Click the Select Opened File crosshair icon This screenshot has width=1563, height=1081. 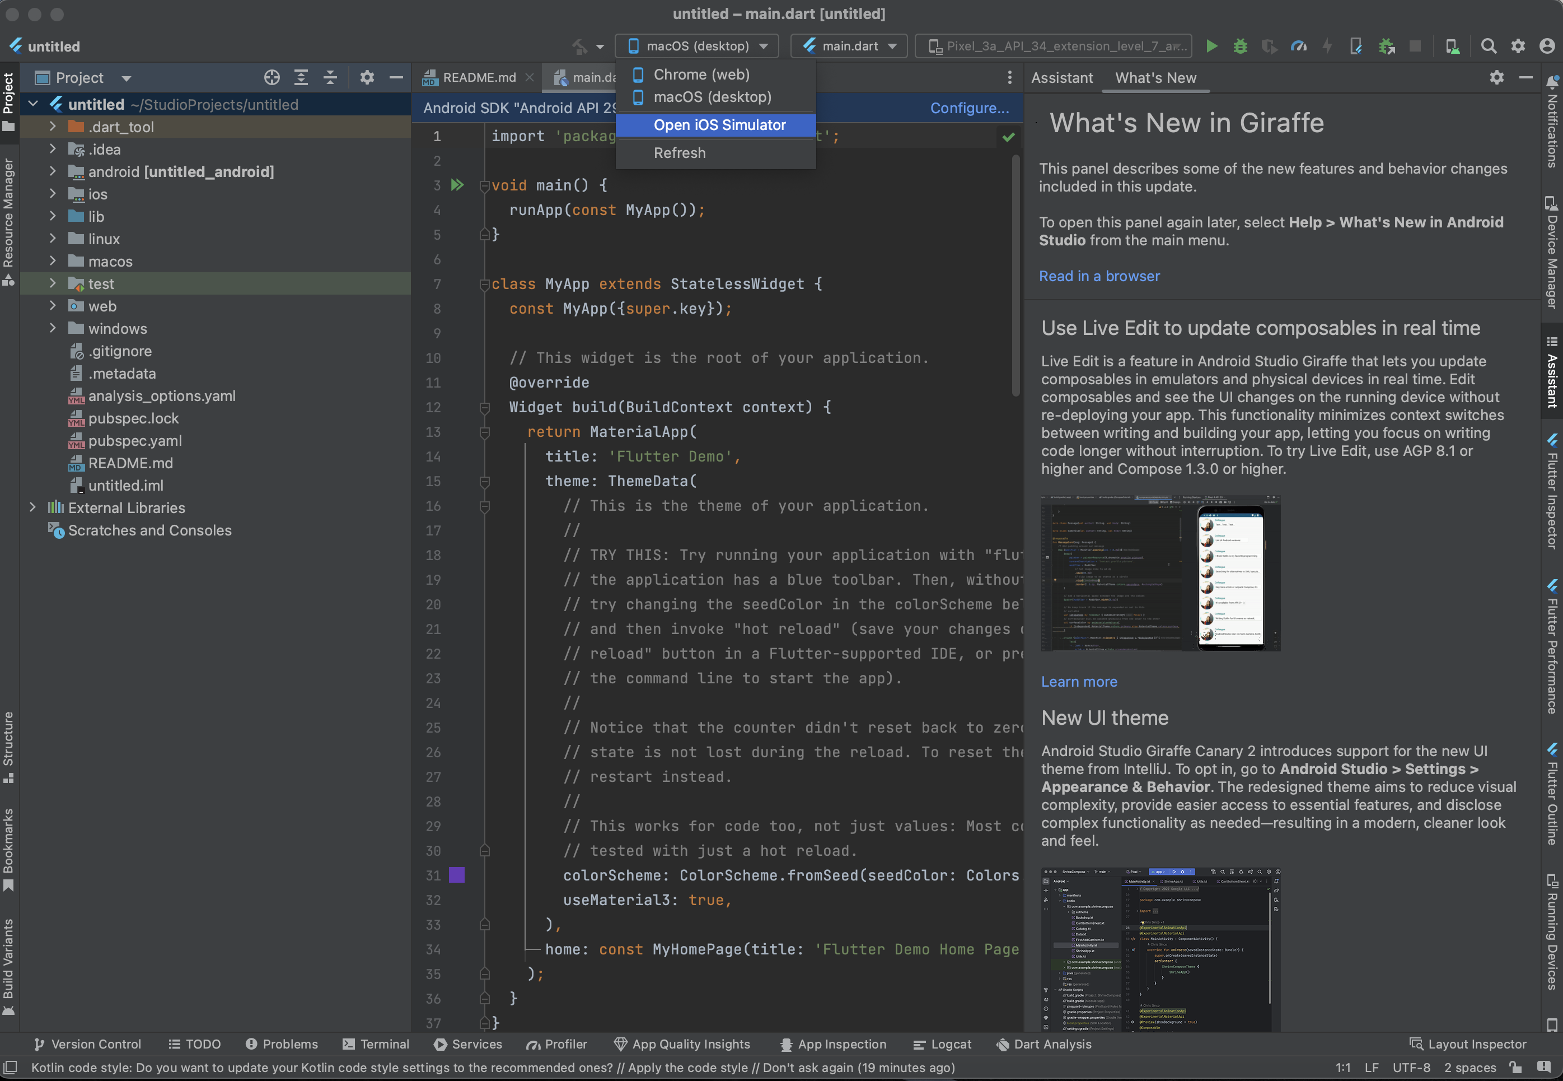pos(272,78)
